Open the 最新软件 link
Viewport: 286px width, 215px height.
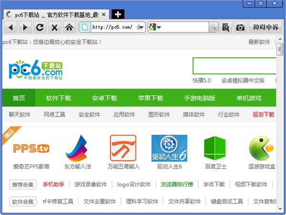tap(259, 42)
